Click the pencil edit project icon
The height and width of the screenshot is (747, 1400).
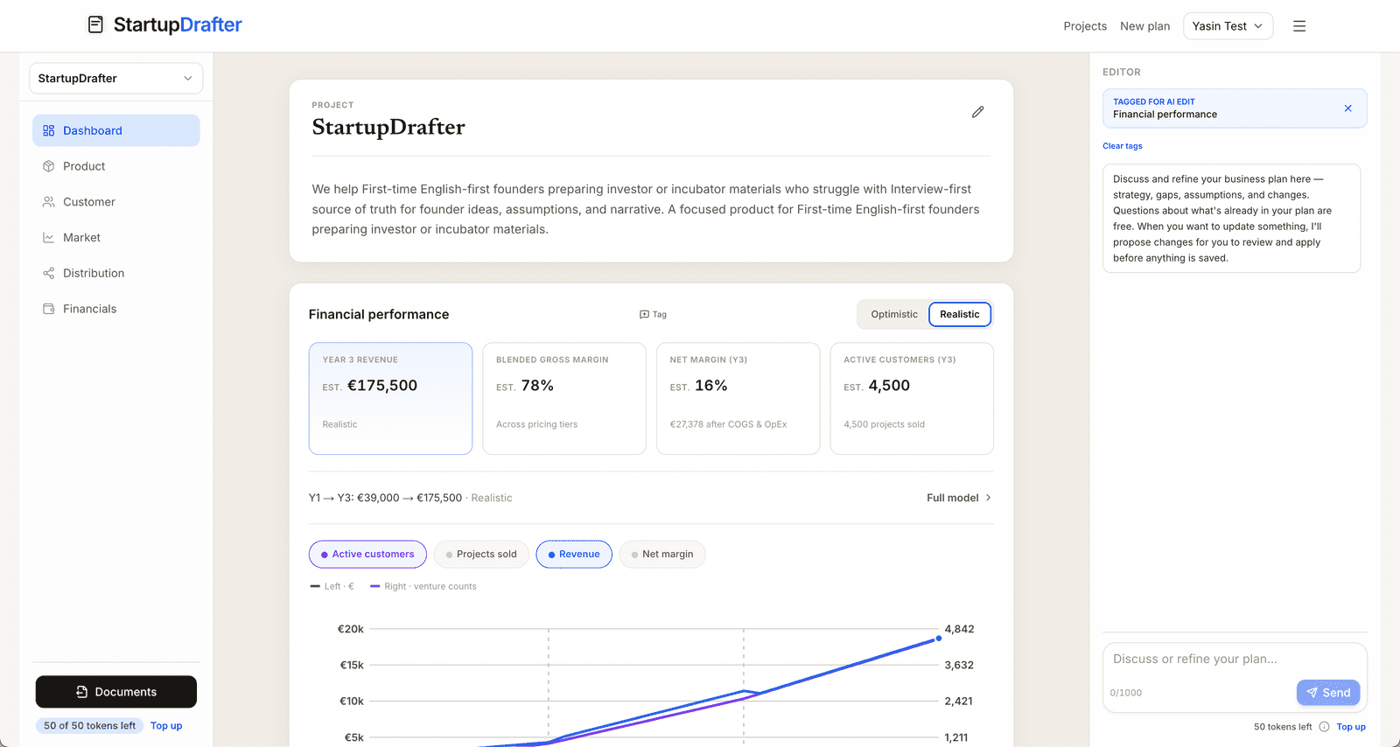(x=977, y=112)
